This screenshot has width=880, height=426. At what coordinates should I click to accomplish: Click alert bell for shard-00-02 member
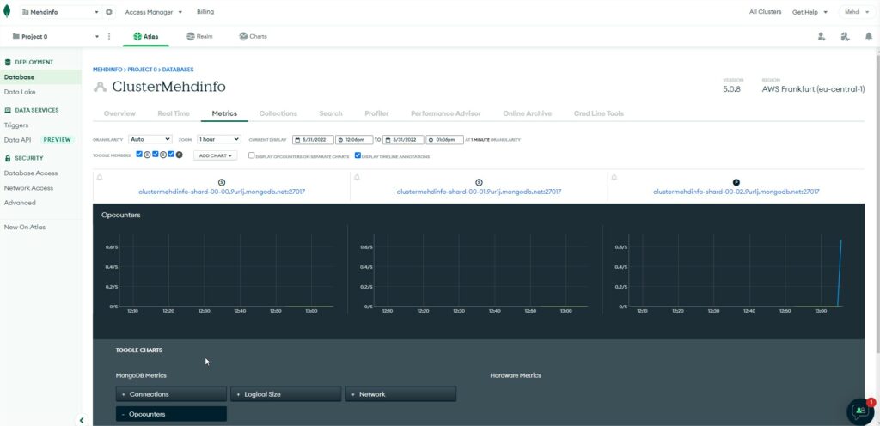click(614, 177)
